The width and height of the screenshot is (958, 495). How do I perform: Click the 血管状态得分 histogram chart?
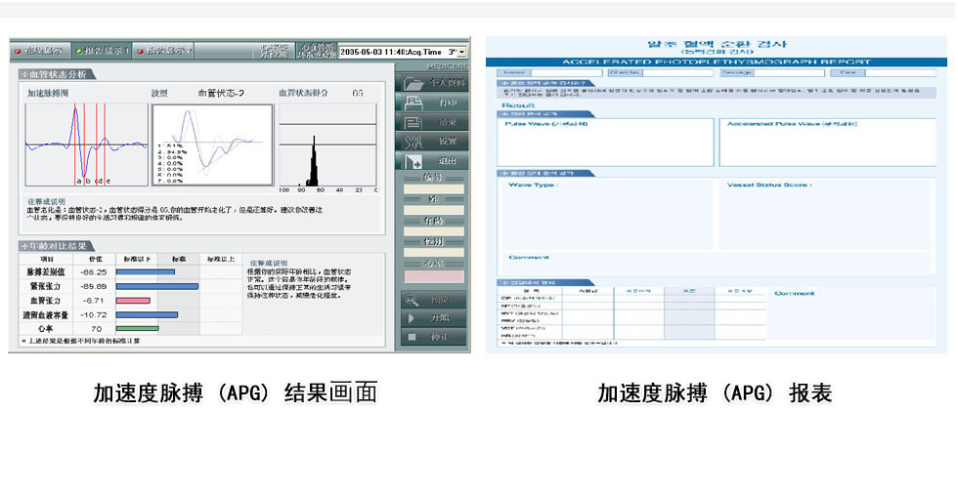click(x=327, y=144)
